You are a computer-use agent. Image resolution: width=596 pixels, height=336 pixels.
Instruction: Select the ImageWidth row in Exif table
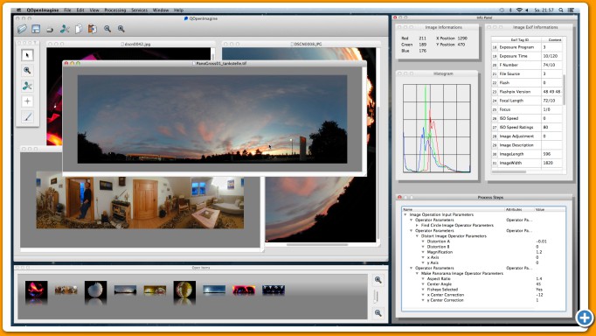527,163
